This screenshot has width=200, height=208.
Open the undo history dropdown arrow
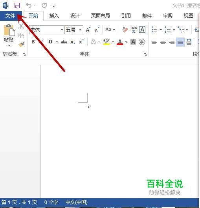[x=35, y=6]
